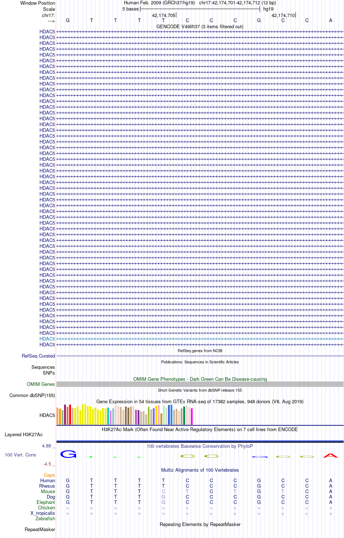Click the red A letter in the PhyloP logo
The width and height of the screenshot is (344, 538).
coord(331,455)
